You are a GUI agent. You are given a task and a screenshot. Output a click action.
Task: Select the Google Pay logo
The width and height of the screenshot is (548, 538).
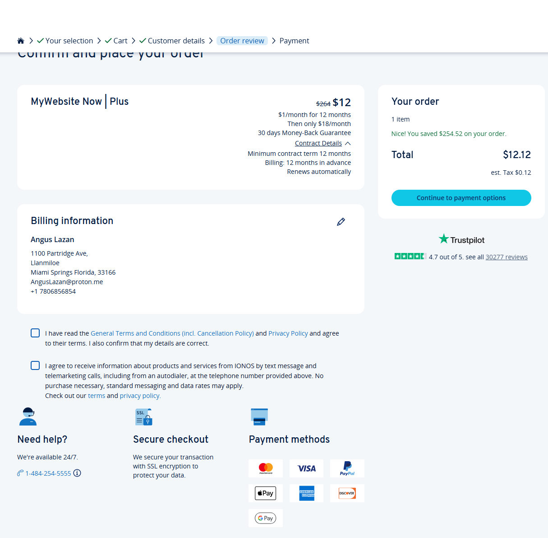(x=266, y=518)
